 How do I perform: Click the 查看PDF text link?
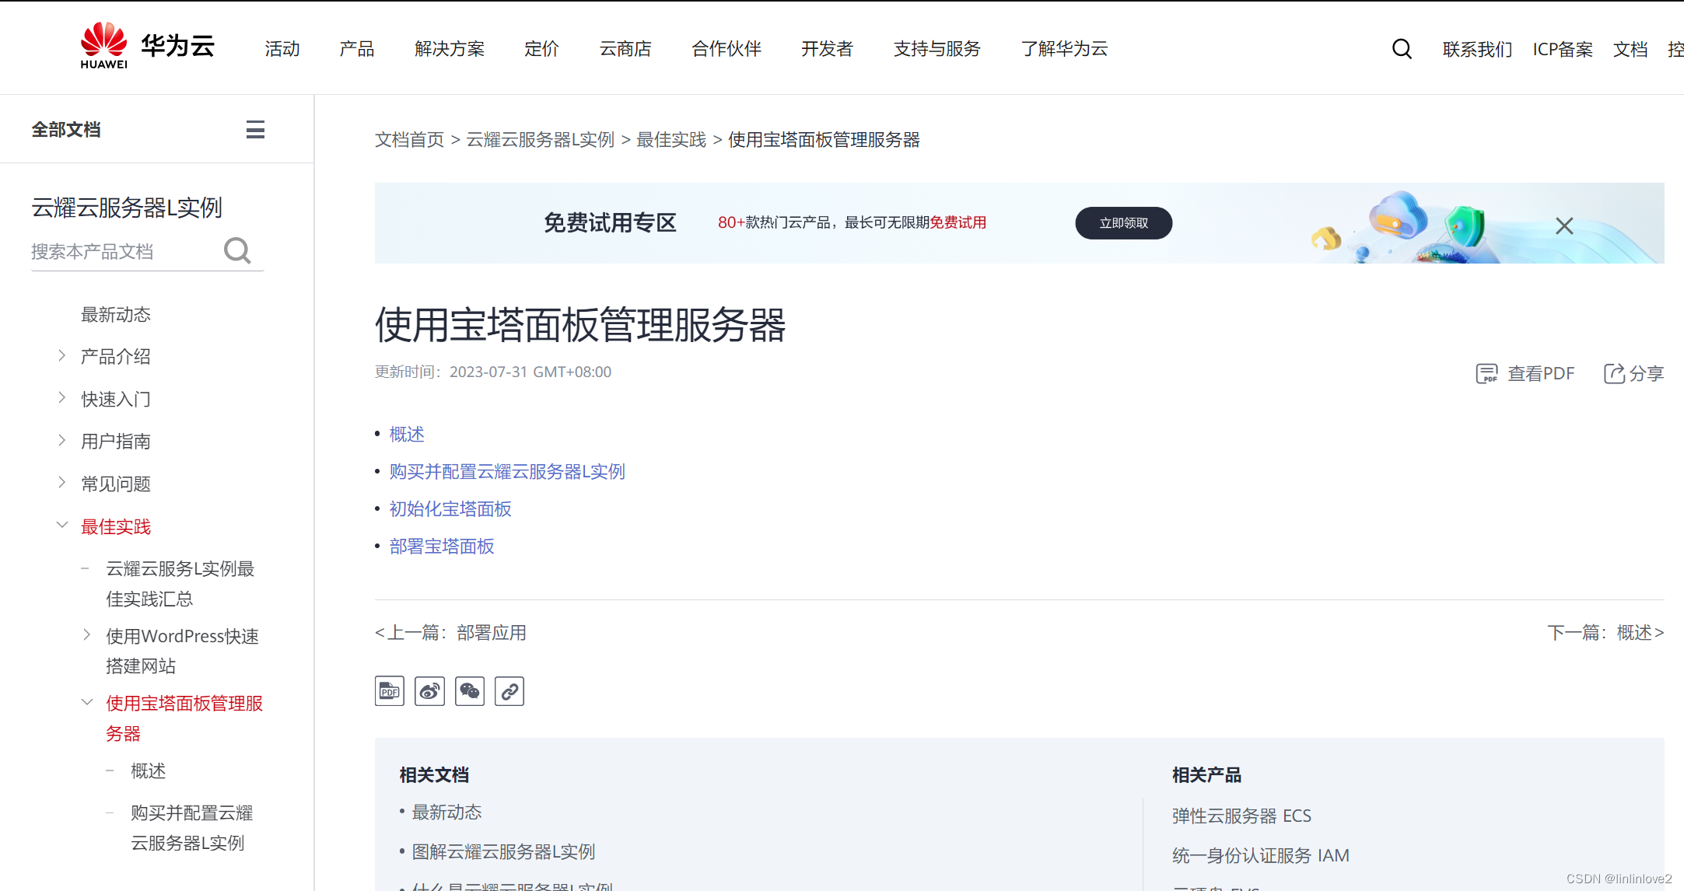[1541, 374]
